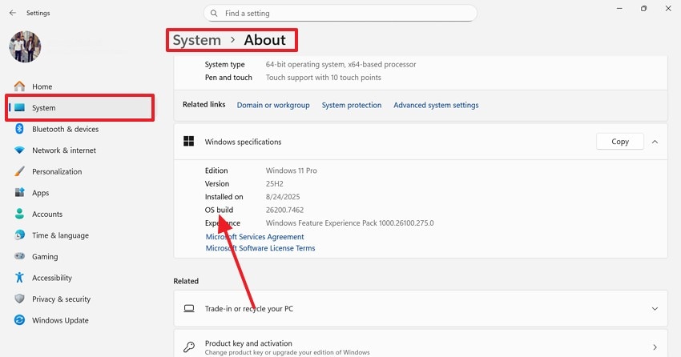681x357 pixels.
Task: Click the Personalization paintbrush icon
Action: pyautogui.click(x=19, y=171)
